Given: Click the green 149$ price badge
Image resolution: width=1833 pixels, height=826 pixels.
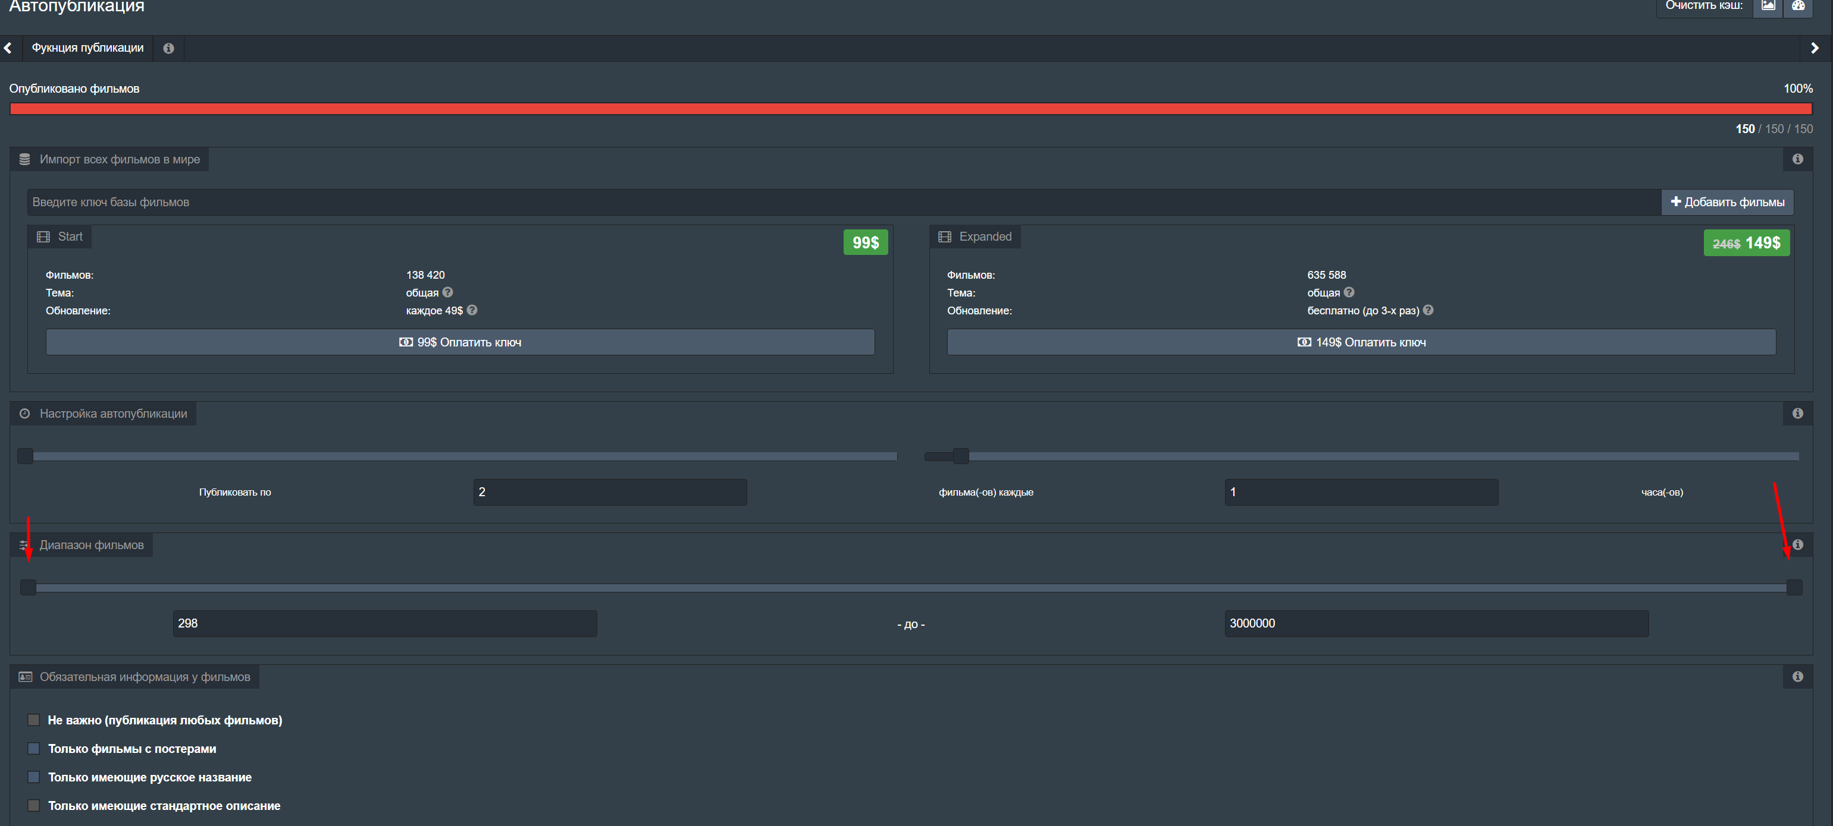Looking at the screenshot, I should pyautogui.click(x=1746, y=243).
